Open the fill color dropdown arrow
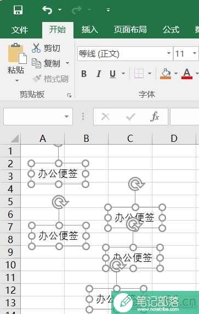199x314 pixels. (176, 74)
